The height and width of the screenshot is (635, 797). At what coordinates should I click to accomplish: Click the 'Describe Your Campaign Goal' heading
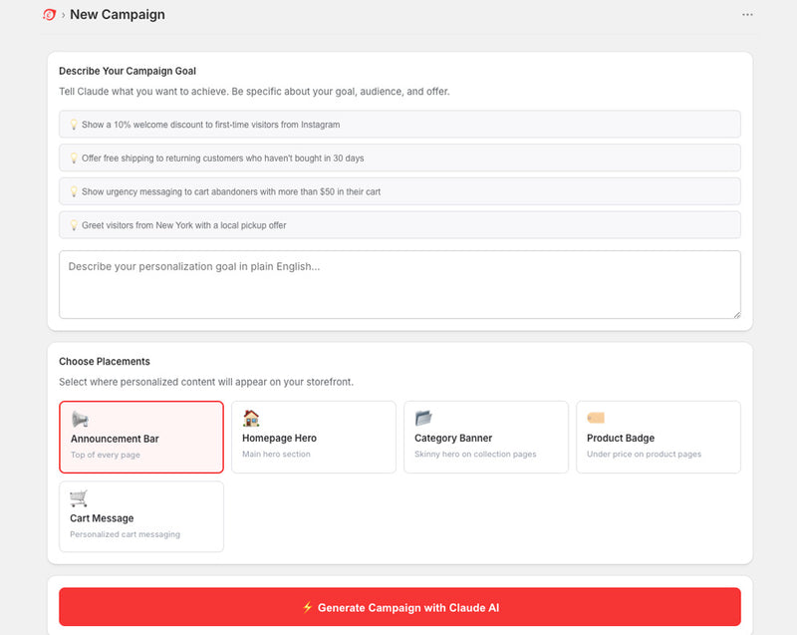128,71
